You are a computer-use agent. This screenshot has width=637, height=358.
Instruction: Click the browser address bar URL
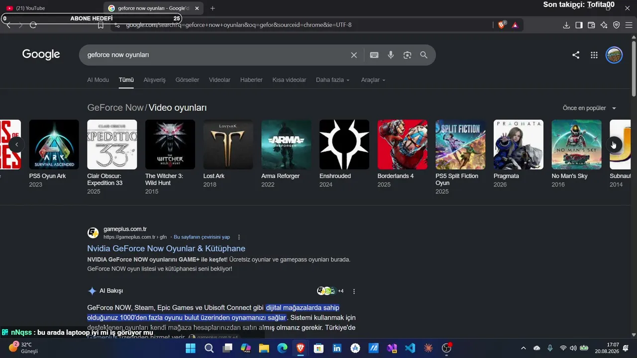(239, 25)
